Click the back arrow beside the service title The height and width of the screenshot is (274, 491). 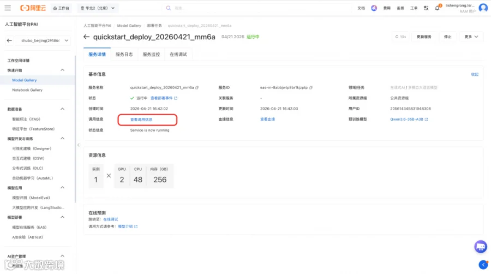coord(86,37)
